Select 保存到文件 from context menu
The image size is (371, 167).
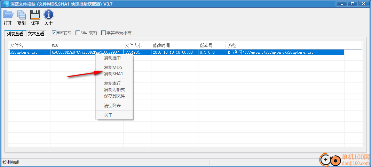pyautogui.click(x=114, y=96)
